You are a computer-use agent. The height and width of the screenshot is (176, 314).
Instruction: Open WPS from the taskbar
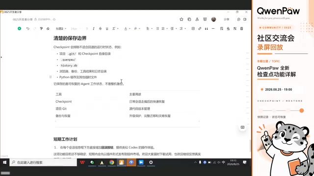[82, 162]
